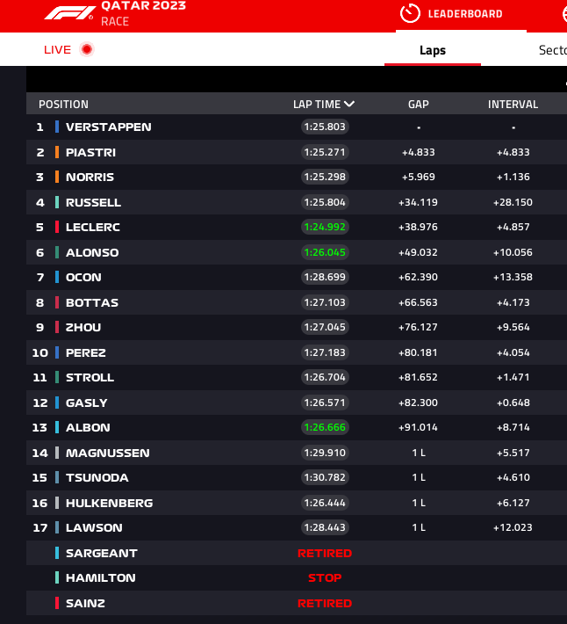Image resolution: width=567 pixels, height=624 pixels.
Task: Click the red LIVE indicator dot
Action: (x=87, y=50)
